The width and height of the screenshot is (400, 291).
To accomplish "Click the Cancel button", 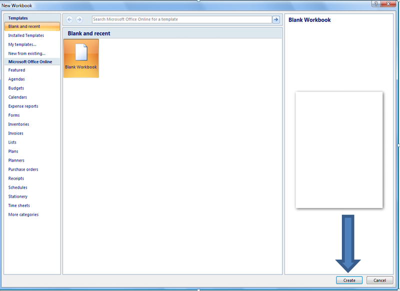I will pyautogui.click(x=379, y=281).
